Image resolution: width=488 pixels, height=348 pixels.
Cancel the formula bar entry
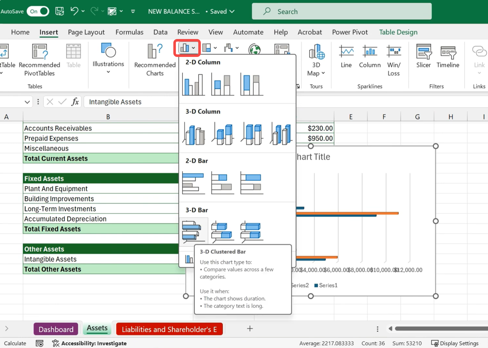click(x=50, y=102)
